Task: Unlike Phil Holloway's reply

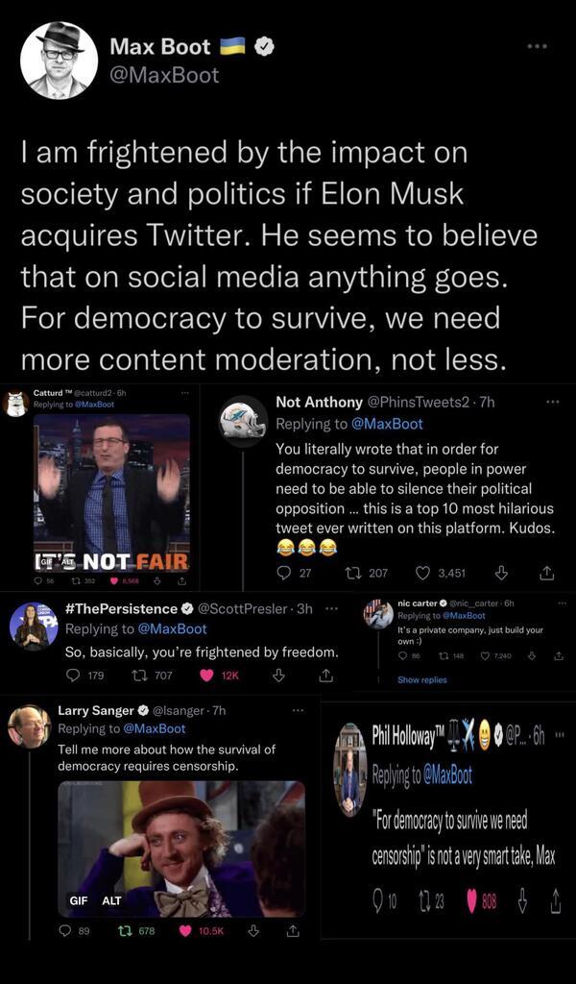Action: click(x=471, y=901)
